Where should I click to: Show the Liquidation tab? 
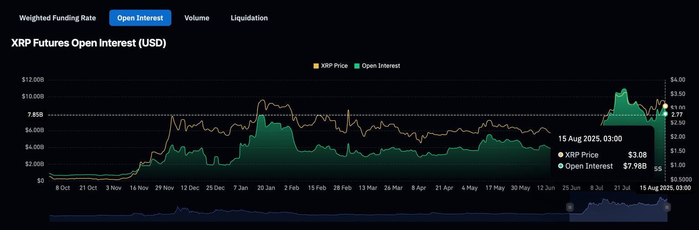pyautogui.click(x=249, y=18)
